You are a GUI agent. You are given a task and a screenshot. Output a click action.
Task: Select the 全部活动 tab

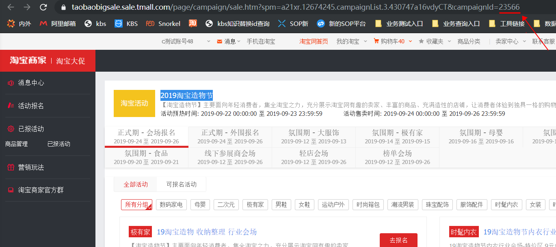pos(136,184)
